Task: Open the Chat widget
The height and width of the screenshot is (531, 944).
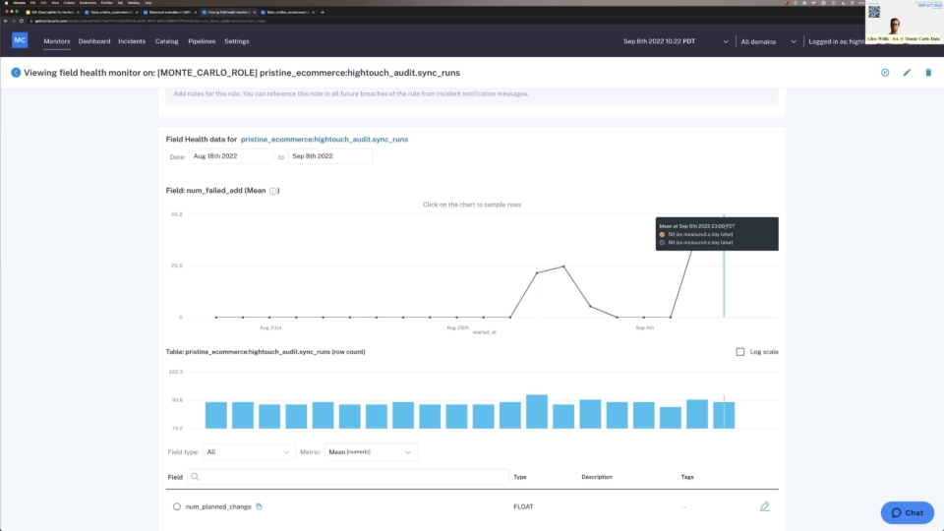Action: pyautogui.click(x=908, y=512)
